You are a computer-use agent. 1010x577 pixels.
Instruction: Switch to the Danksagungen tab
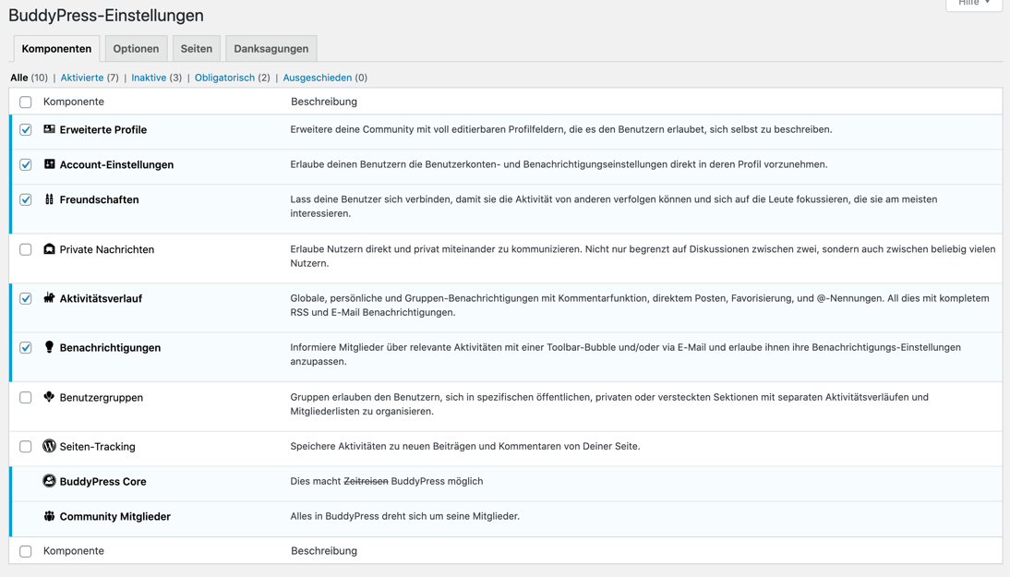[x=271, y=48]
